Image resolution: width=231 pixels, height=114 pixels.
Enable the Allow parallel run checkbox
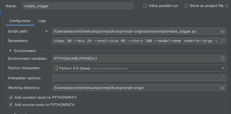pyautogui.click(x=145, y=6)
